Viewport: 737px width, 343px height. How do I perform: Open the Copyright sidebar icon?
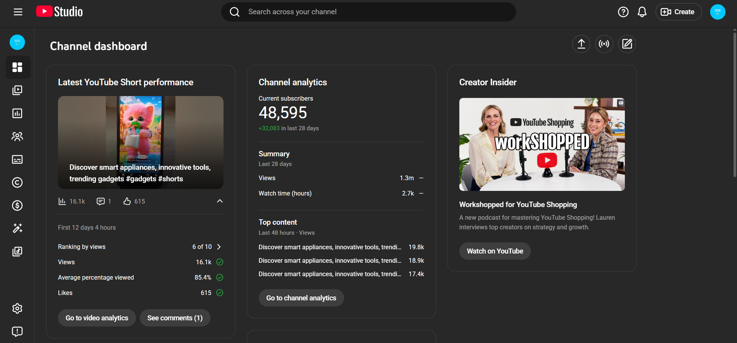pos(17,182)
